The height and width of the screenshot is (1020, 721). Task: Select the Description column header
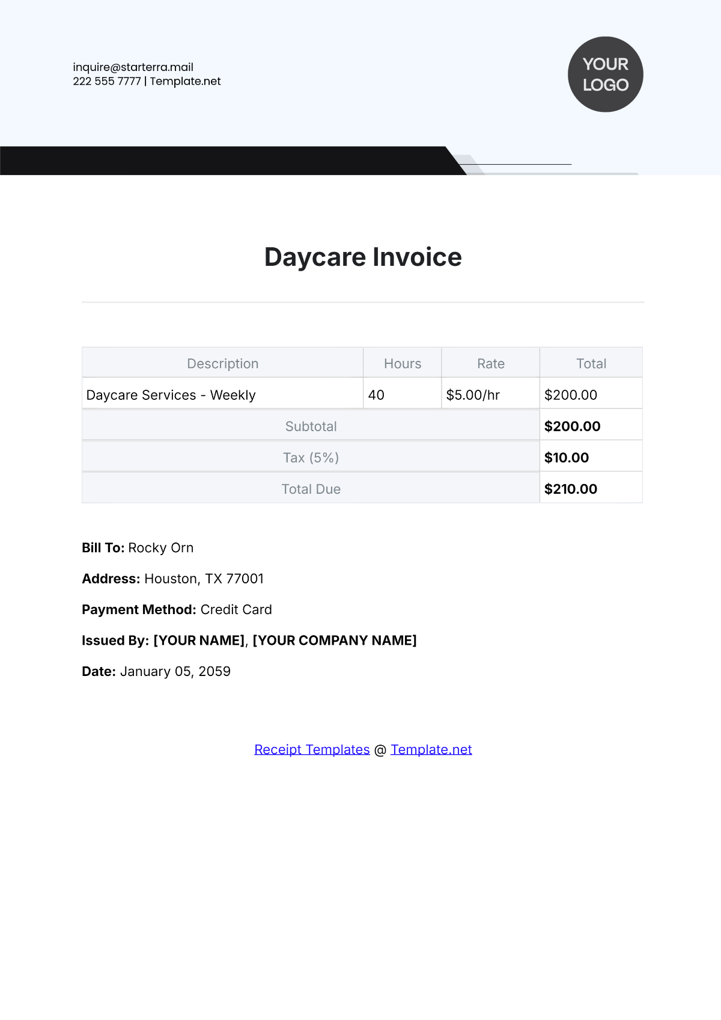coord(223,363)
